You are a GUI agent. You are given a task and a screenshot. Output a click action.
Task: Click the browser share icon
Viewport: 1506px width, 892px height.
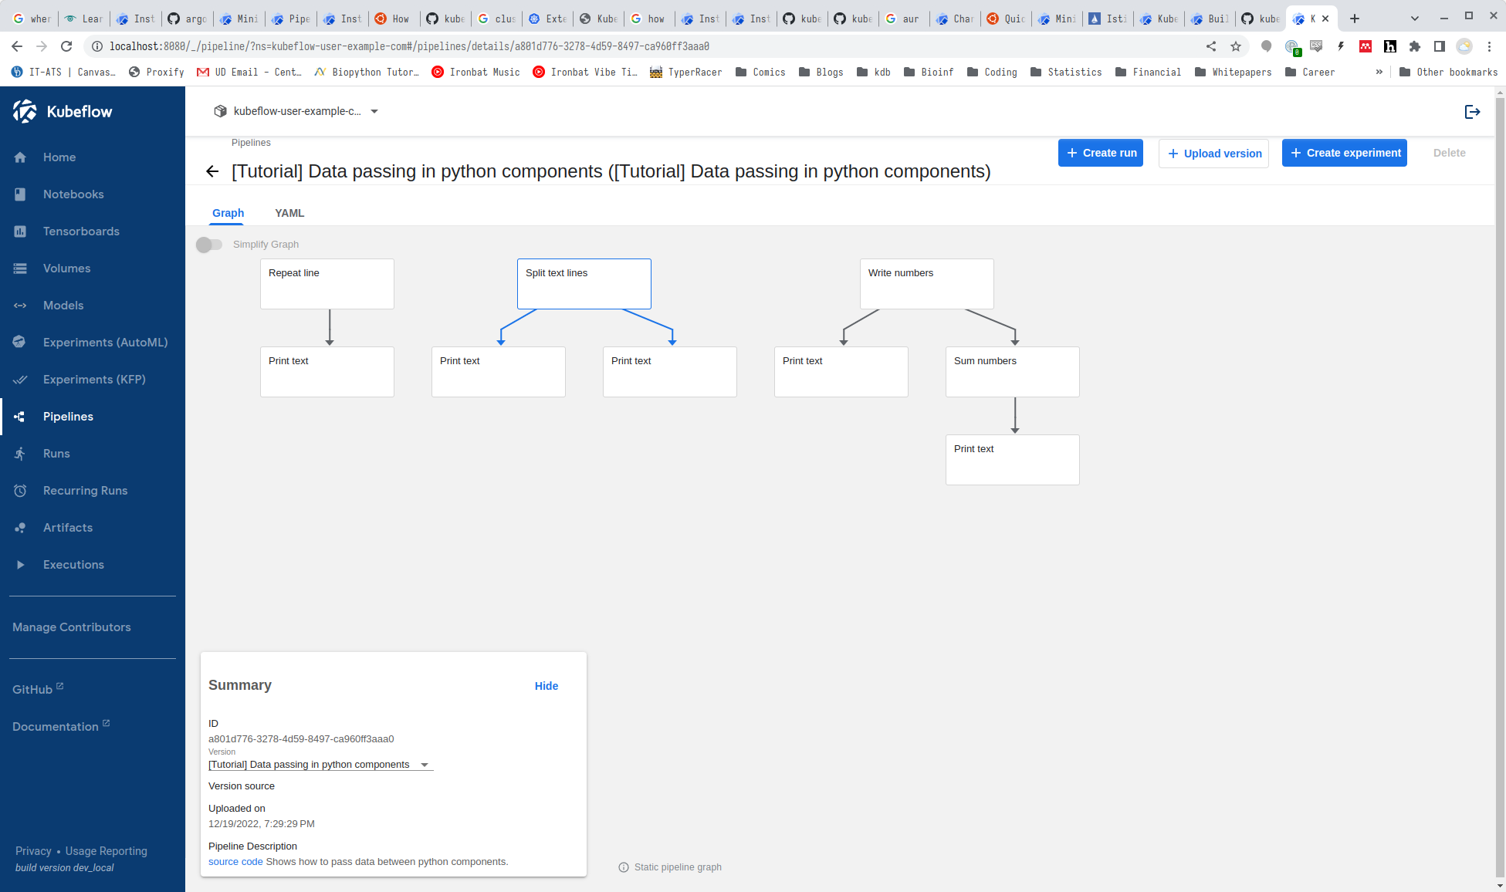pos(1211,46)
